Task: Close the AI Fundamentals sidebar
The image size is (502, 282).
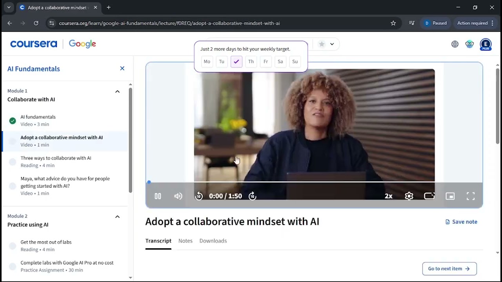Action: coord(122,69)
